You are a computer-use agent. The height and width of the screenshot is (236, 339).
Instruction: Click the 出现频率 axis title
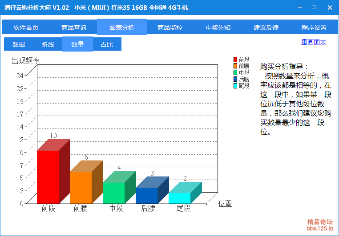25,61
